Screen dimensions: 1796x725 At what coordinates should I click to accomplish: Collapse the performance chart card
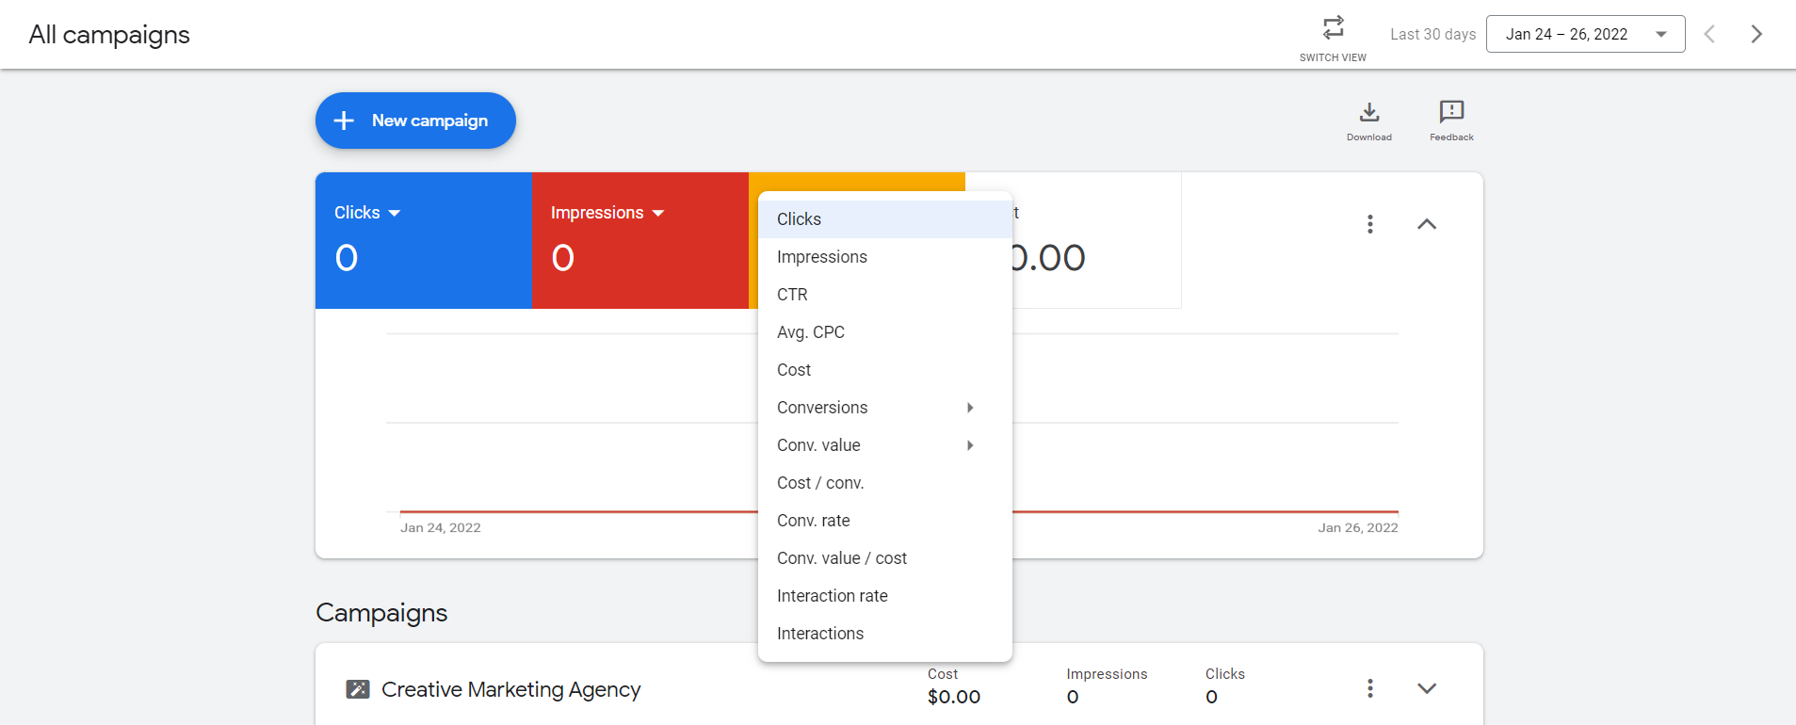coord(1427,224)
